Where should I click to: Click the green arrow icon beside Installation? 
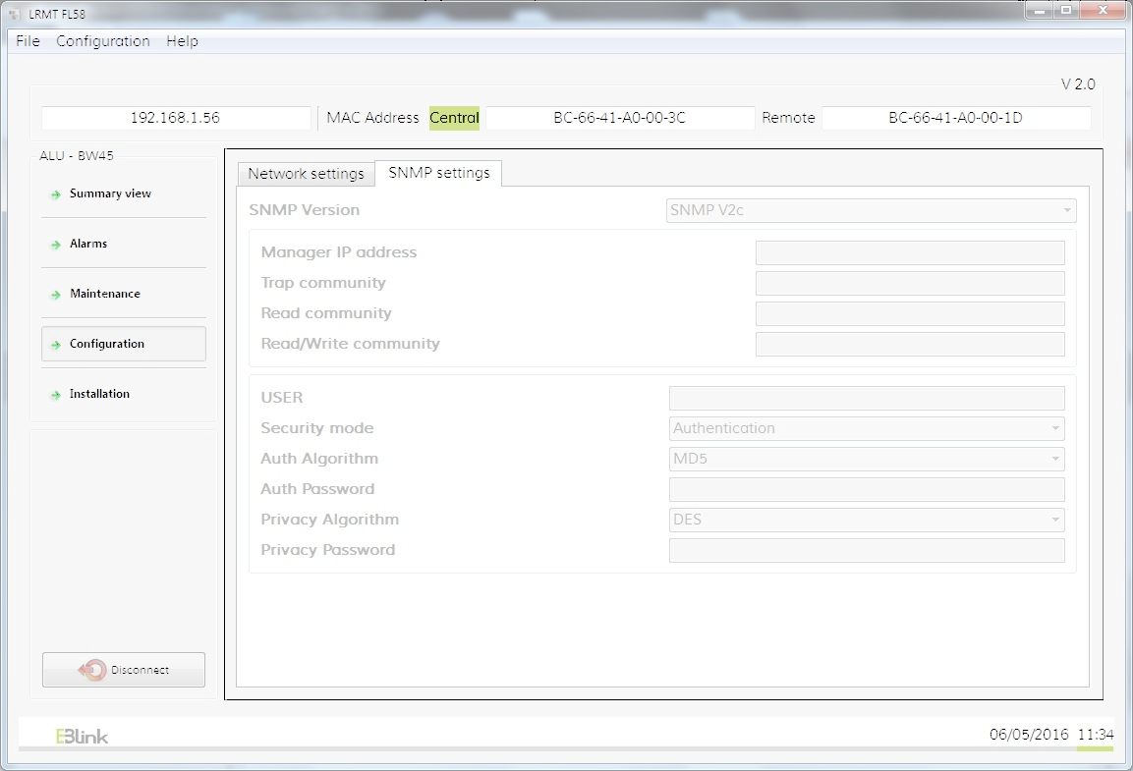click(x=56, y=395)
